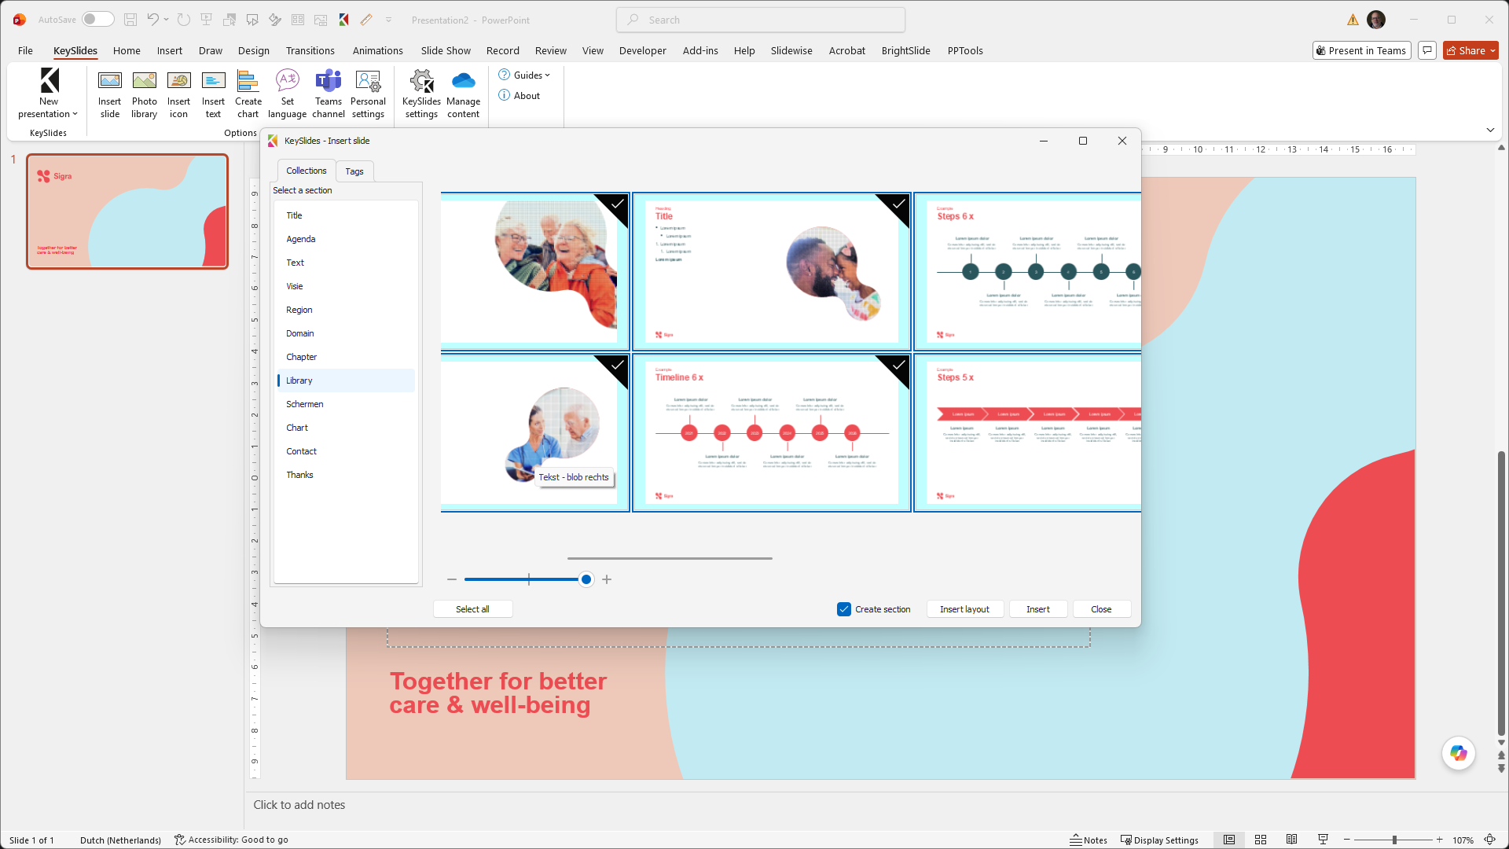The image size is (1509, 849).
Task: Open the Comments pane icon
Action: [1427, 50]
